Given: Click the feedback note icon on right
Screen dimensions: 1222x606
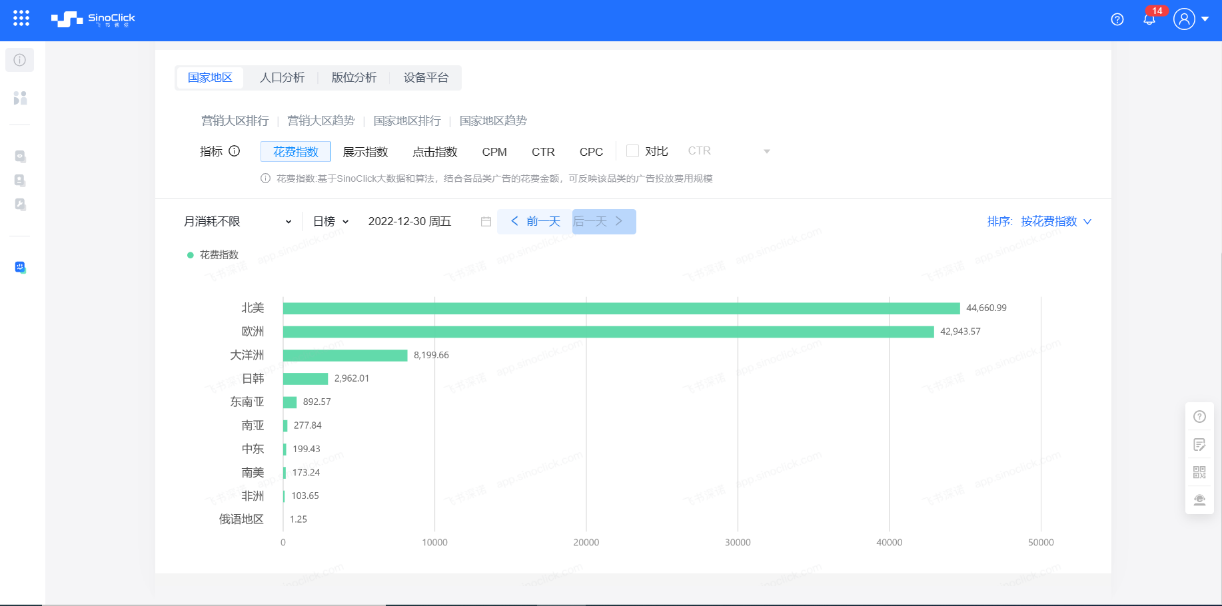Looking at the screenshot, I should (1199, 445).
